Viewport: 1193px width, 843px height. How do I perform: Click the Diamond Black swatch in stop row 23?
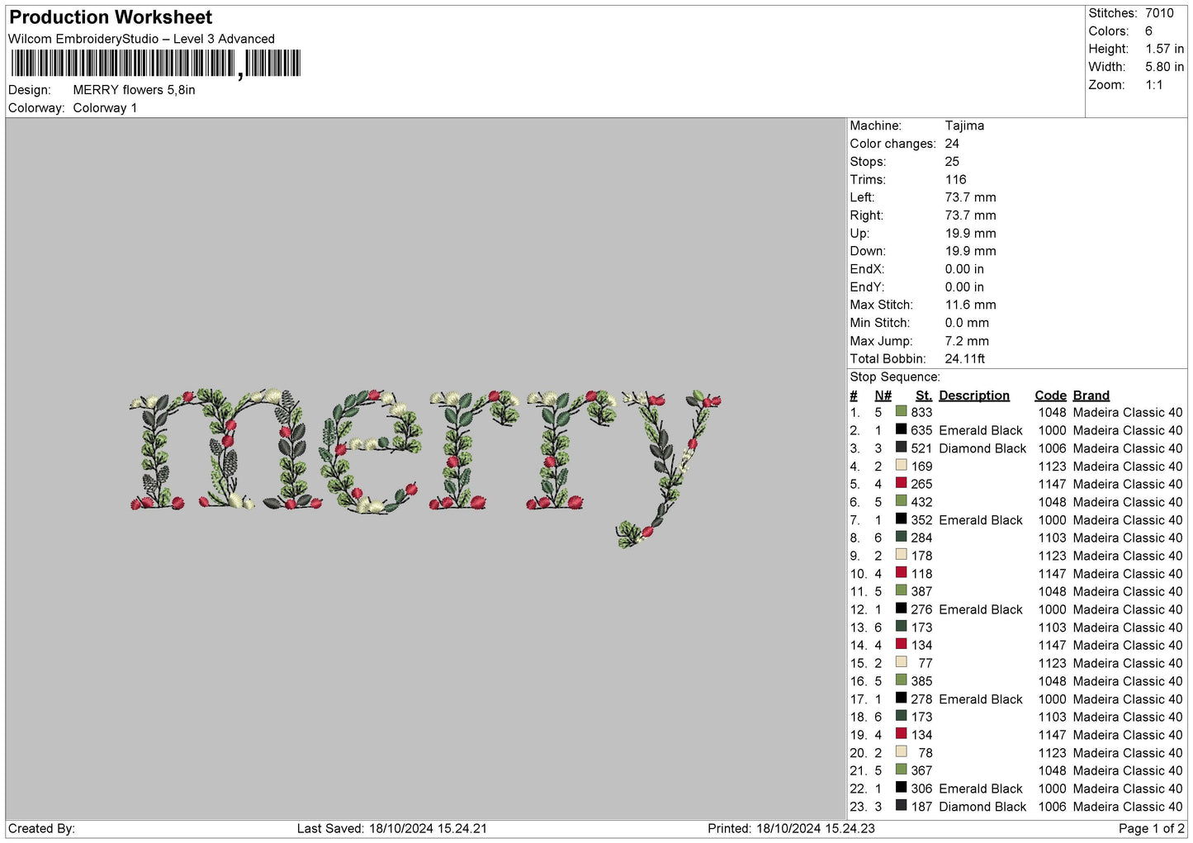(901, 805)
